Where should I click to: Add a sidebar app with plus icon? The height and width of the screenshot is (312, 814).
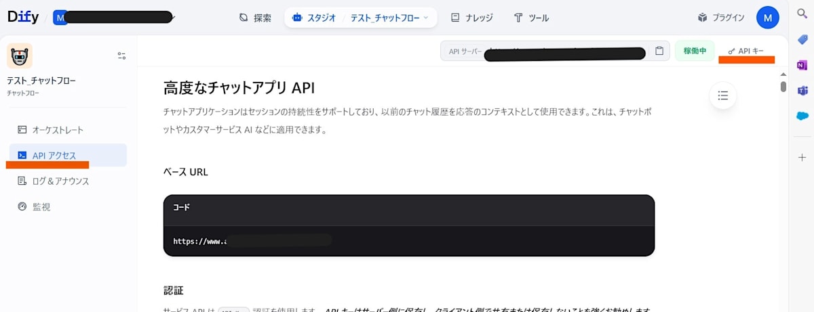click(802, 157)
